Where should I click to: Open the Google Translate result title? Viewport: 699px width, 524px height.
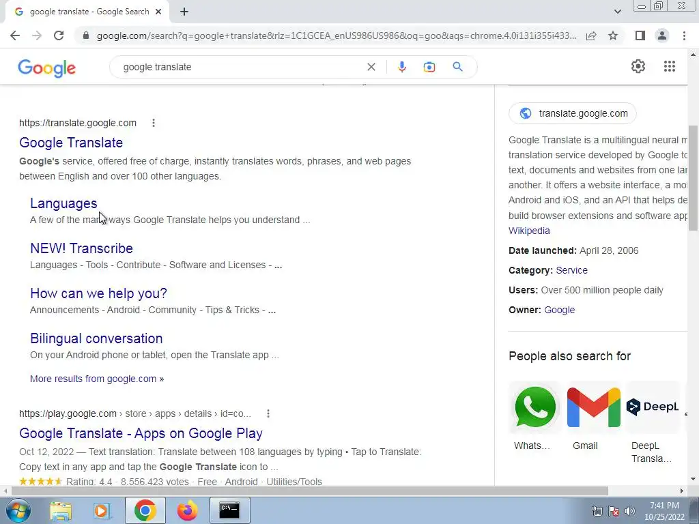(x=71, y=143)
